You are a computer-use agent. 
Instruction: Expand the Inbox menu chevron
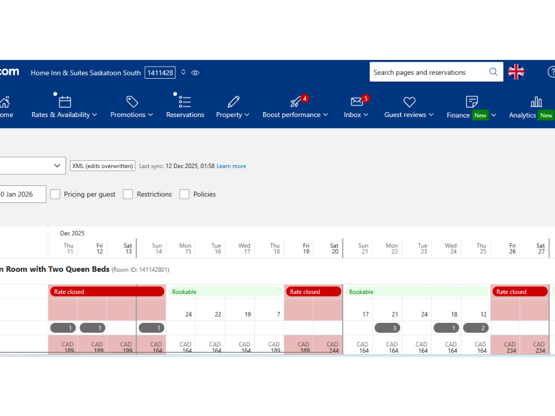tap(366, 115)
